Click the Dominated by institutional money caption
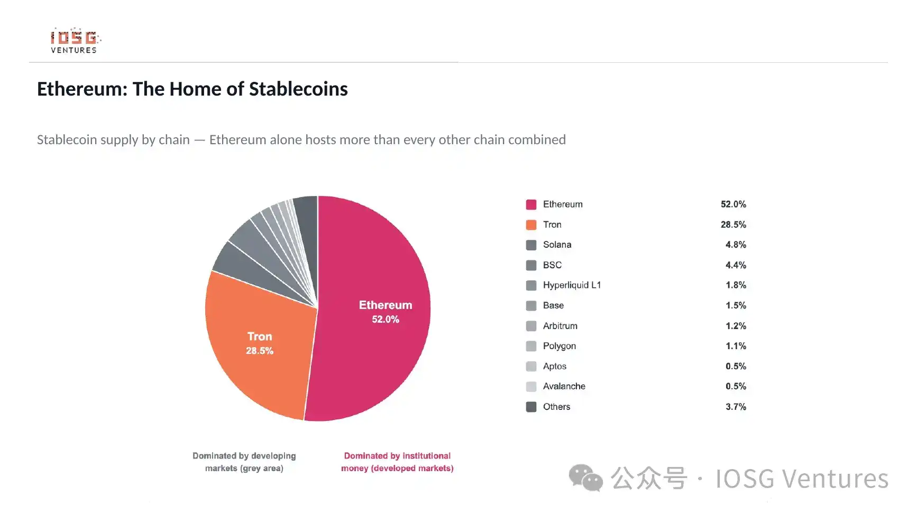917x515 pixels. pyautogui.click(x=397, y=462)
